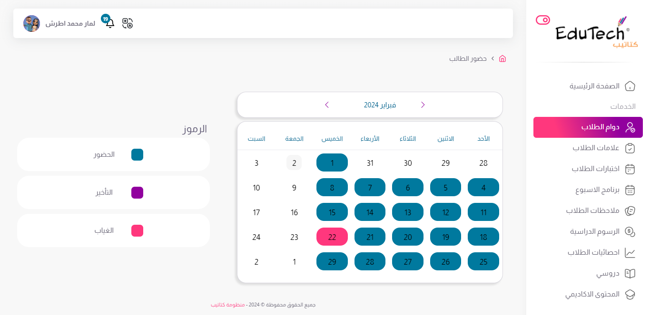Open الصفحة الرئيسية in sidebar
650x315 pixels.
pyautogui.click(x=595, y=86)
